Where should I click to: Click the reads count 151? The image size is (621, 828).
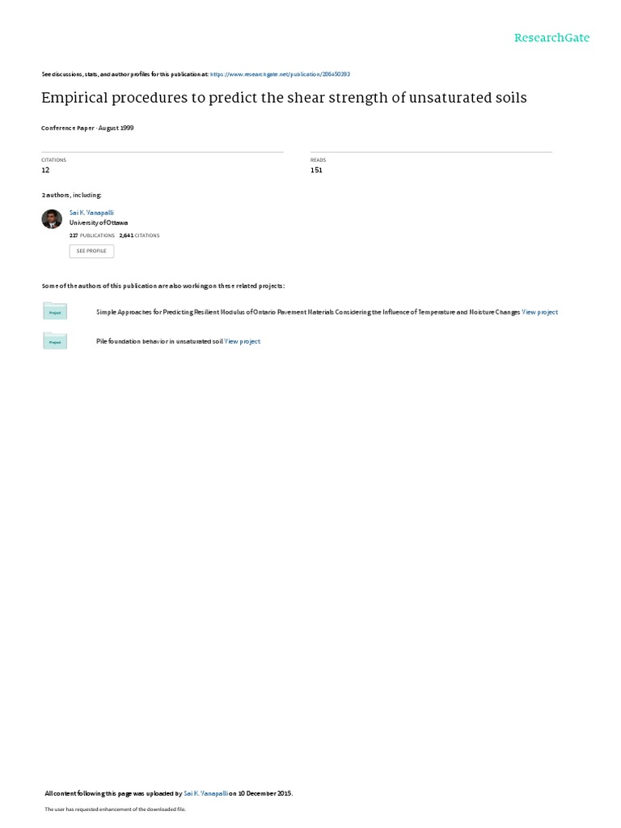pyautogui.click(x=316, y=170)
